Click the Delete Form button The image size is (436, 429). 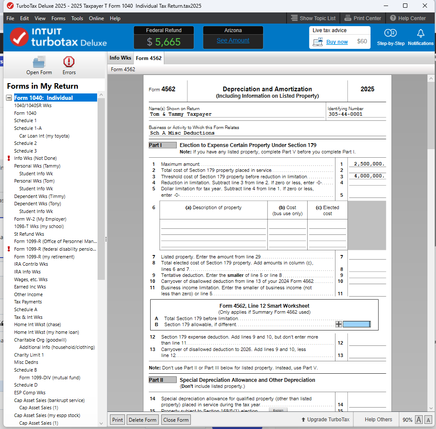tap(142, 420)
